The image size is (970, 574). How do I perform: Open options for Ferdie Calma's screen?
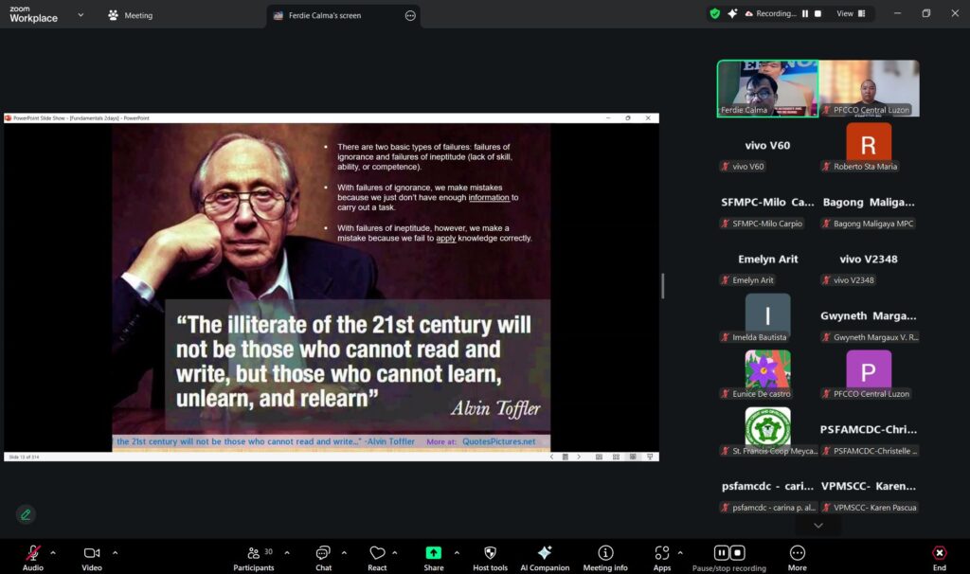pyautogui.click(x=410, y=15)
